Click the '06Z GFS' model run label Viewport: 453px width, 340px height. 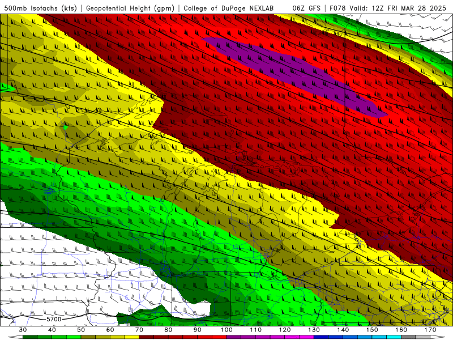point(306,8)
